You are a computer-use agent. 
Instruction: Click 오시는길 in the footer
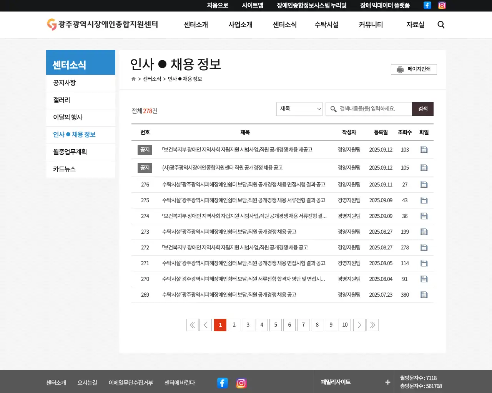point(87,383)
